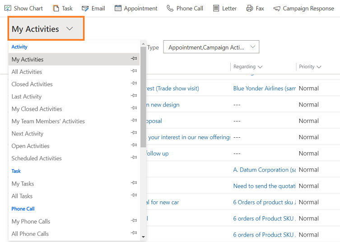340x242 pixels.
Task: Click the Appointment calendar icon
Action: click(x=118, y=8)
